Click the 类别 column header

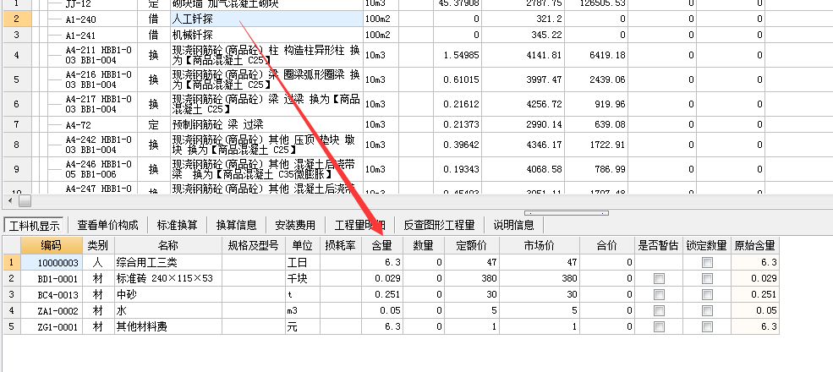[98, 245]
